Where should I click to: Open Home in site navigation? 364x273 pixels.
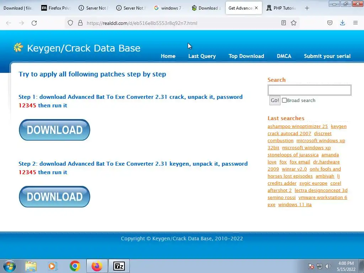point(168,56)
